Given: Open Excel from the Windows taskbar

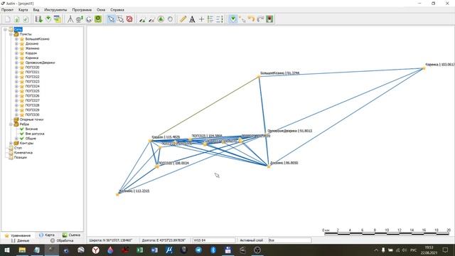Looking at the screenshot, I should click(x=140, y=250).
